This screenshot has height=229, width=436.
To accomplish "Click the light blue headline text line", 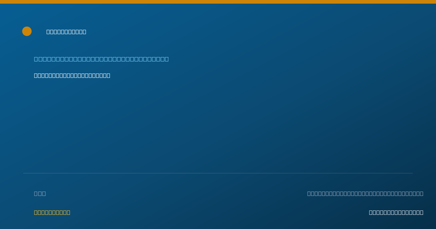I will 101,59.
